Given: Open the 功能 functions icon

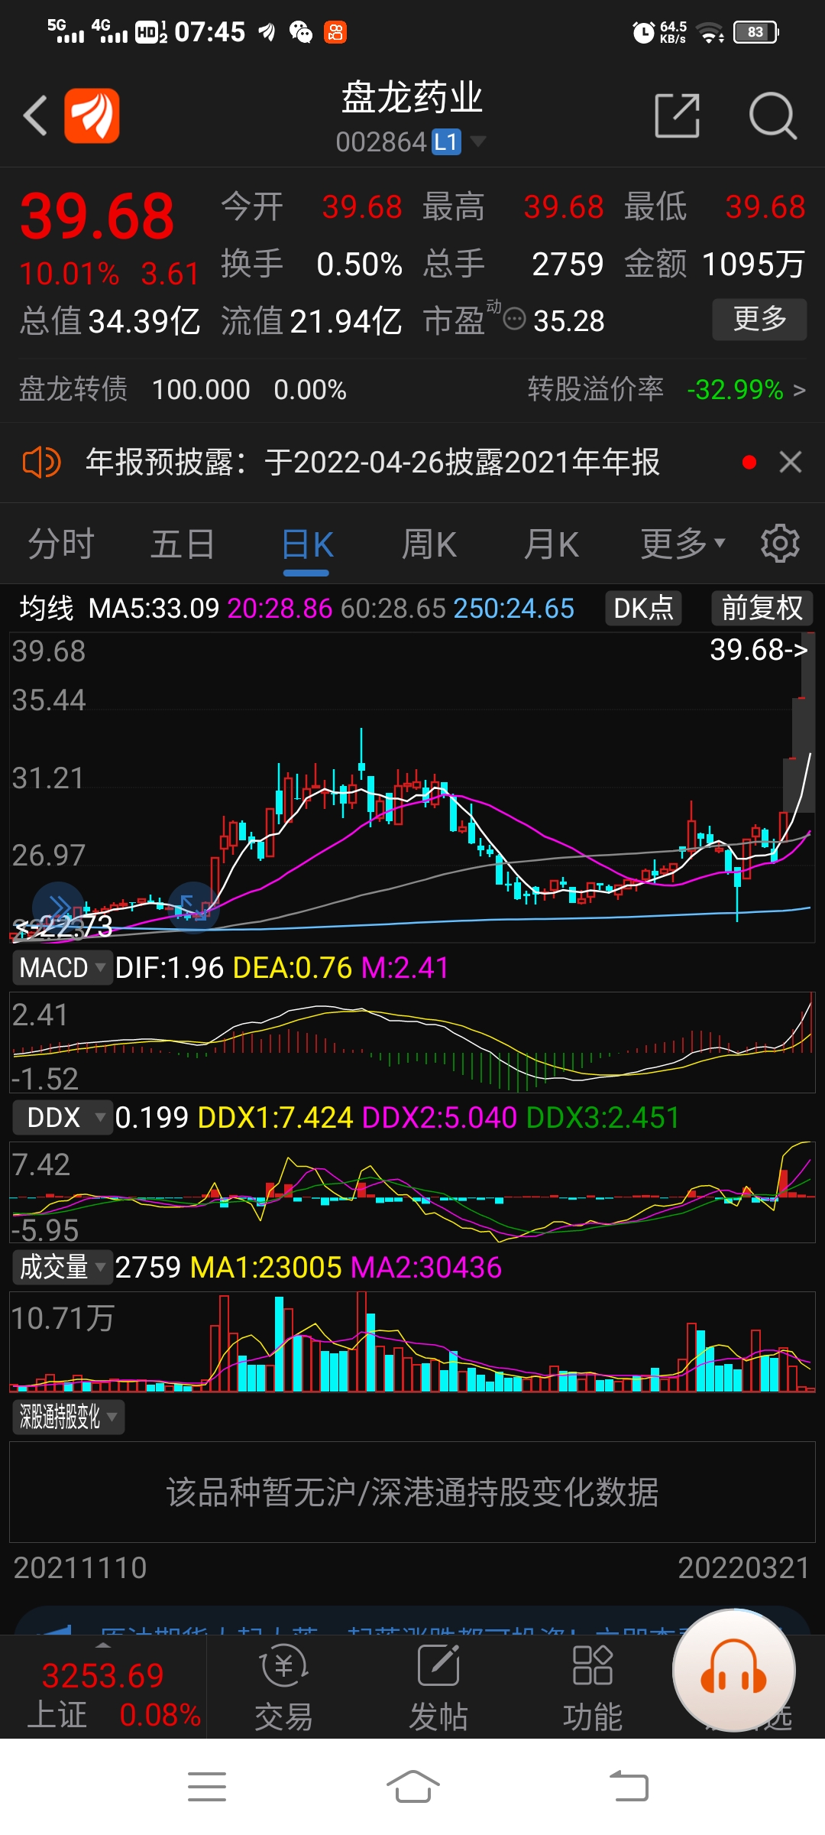Looking at the screenshot, I should (592, 1687).
